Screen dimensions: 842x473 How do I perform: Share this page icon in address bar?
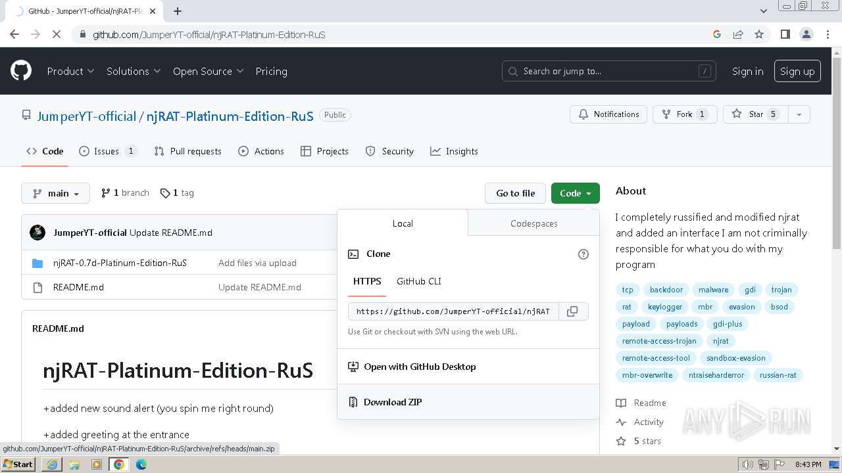pos(738,34)
